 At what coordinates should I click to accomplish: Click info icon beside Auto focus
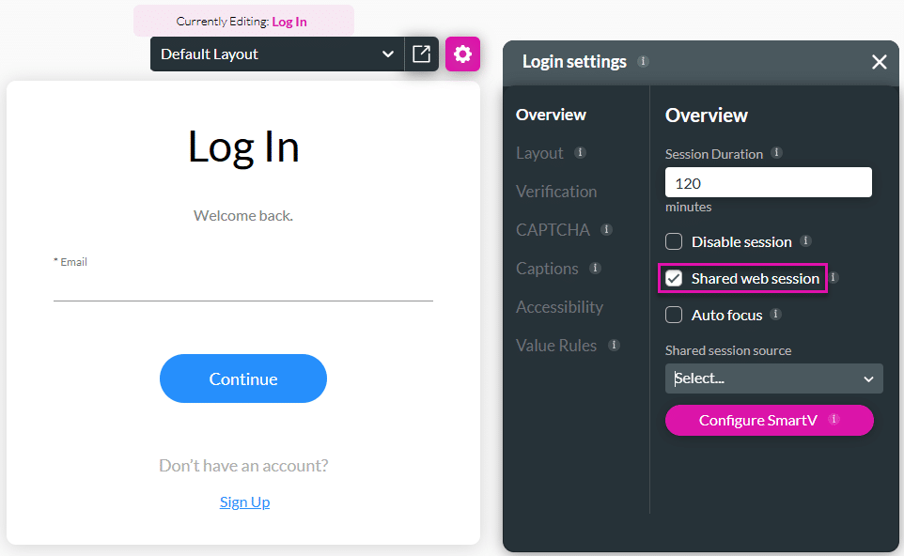click(775, 315)
